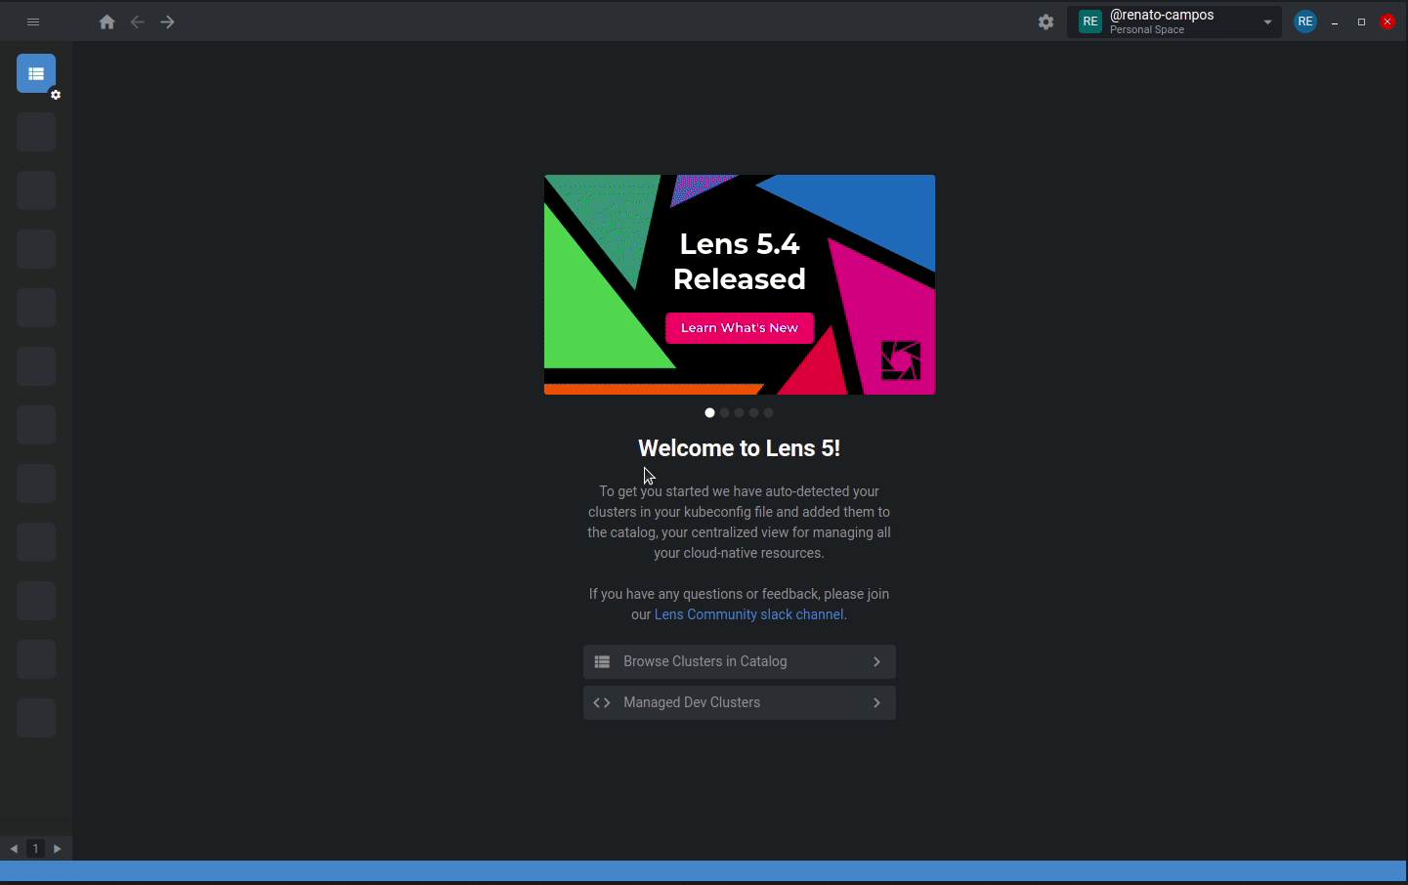This screenshot has height=885, width=1408.
Task: Select the fifth carousel dot
Action: (x=768, y=413)
